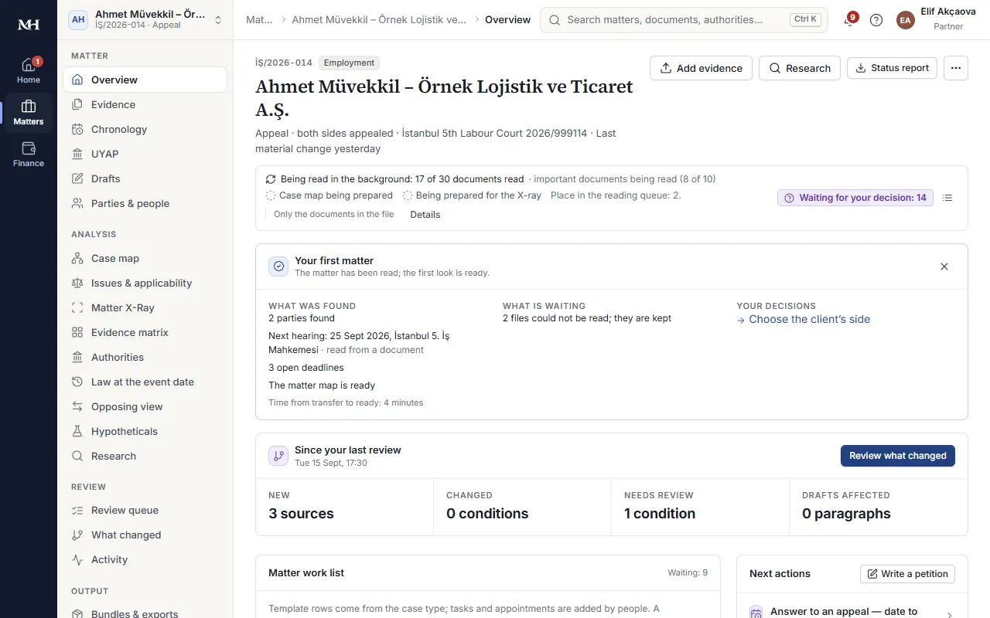Open Matter X-Ray in the sidebar
Viewport: 990px width, 618px height.
pos(145,307)
